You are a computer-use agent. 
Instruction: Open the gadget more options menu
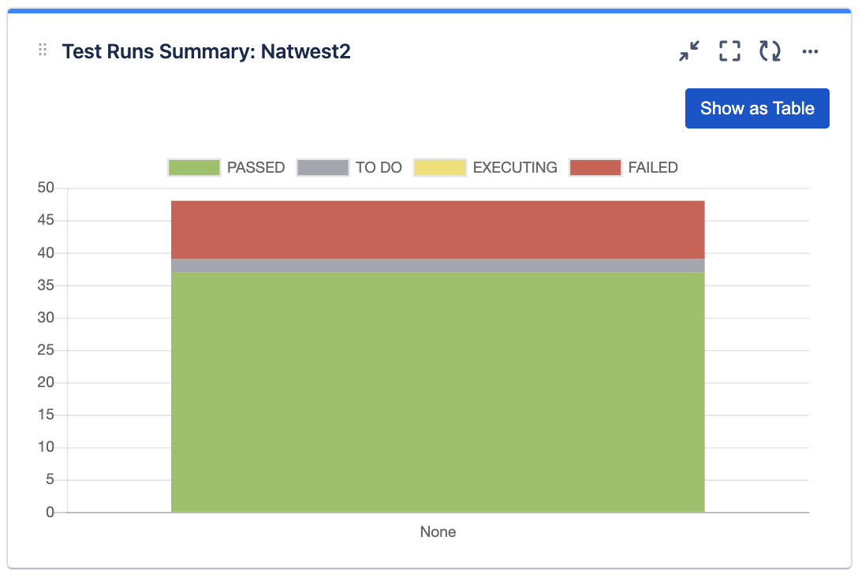pos(810,51)
